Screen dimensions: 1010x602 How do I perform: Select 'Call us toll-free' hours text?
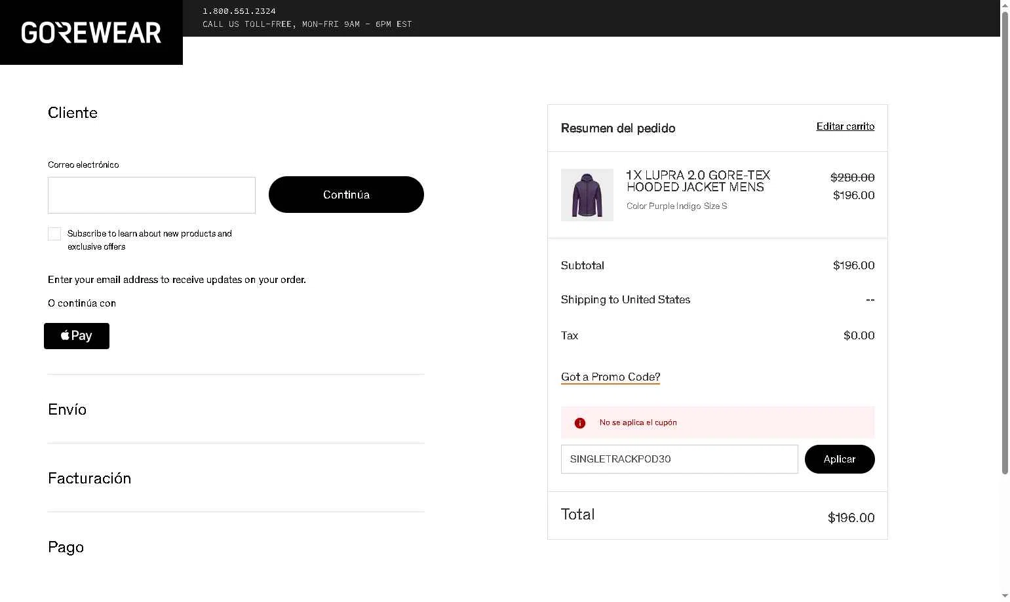(307, 24)
